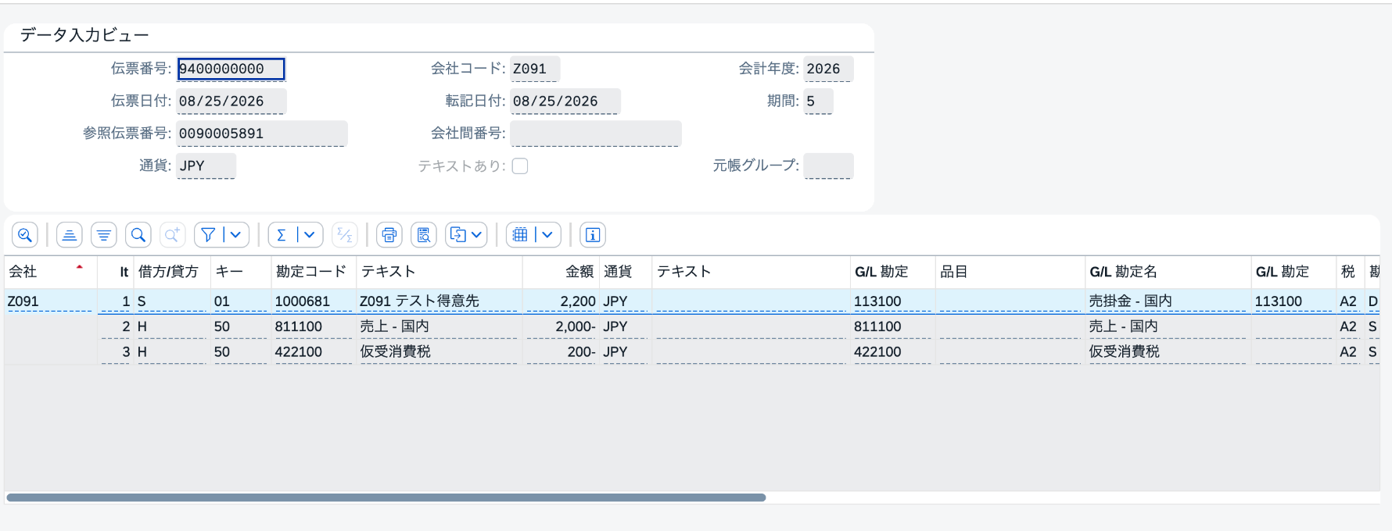
Task: Expand the layout selection dropdown arrow
Action: (548, 235)
